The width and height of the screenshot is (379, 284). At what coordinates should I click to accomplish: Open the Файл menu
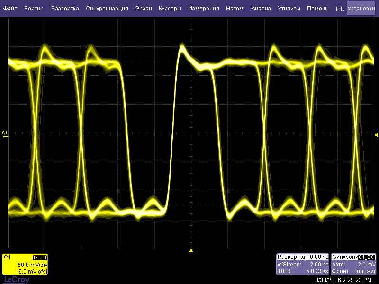click(10, 9)
